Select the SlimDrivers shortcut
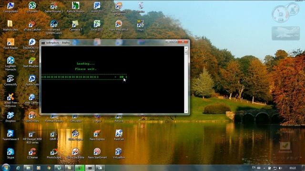Viewport: 305px width, 171px height. [32, 117]
